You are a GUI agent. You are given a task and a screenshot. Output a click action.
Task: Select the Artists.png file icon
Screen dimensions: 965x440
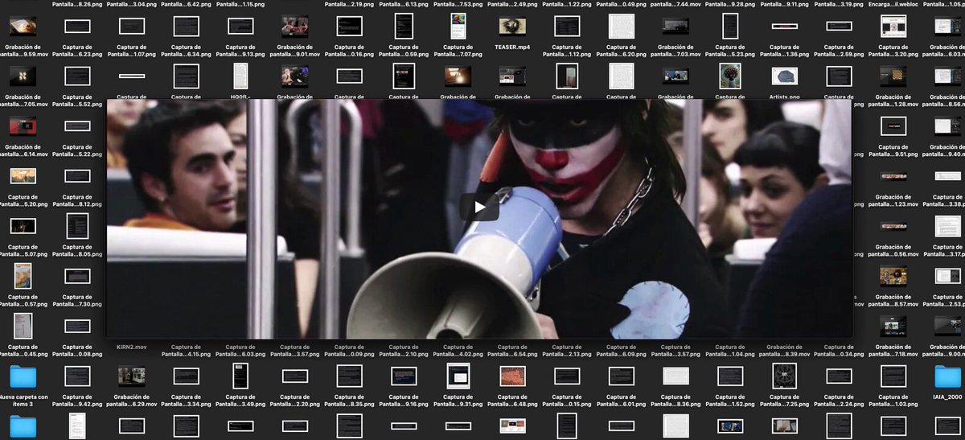(784, 76)
